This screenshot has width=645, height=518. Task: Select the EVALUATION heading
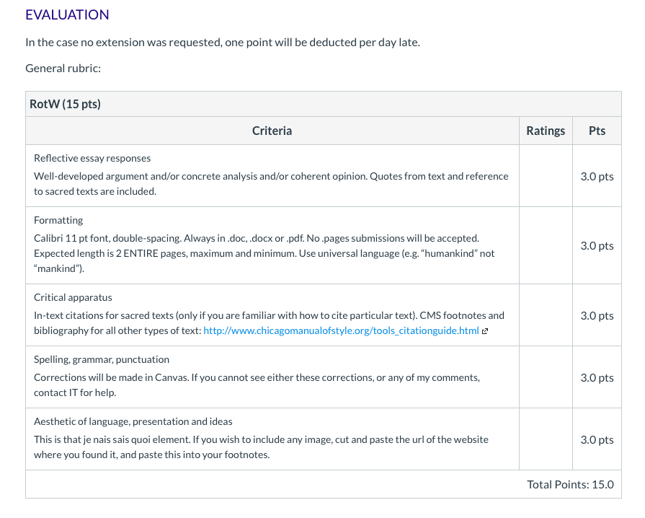click(x=67, y=15)
